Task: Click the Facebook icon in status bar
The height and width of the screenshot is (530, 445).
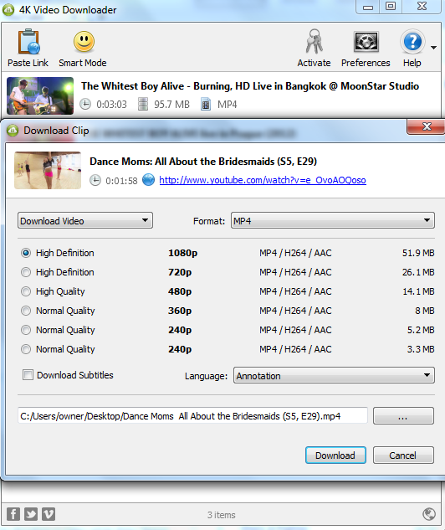Action: [13, 514]
